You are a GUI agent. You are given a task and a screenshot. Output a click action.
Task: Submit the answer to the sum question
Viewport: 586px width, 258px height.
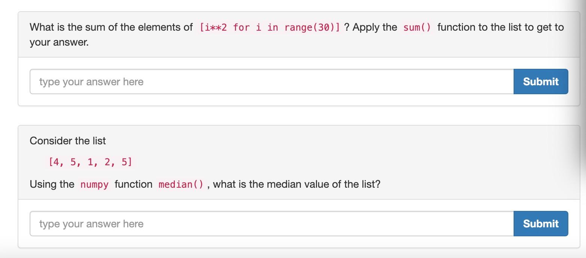point(541,82)
